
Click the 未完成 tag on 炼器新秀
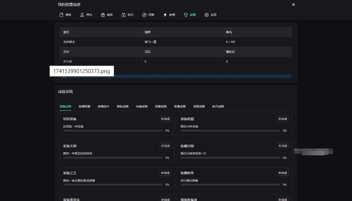click(x=282, y=173)
